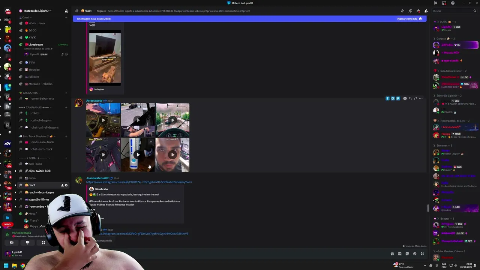Open Chrome from the Windows taskbar

click(x=22, y=266)
